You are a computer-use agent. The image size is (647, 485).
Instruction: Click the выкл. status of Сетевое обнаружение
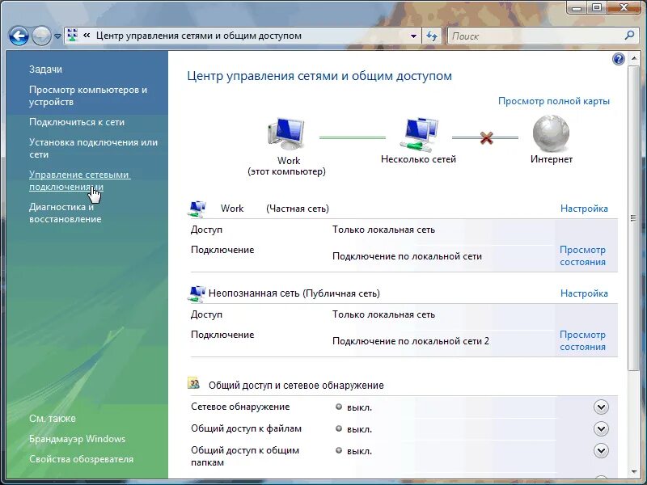[359, 407]
